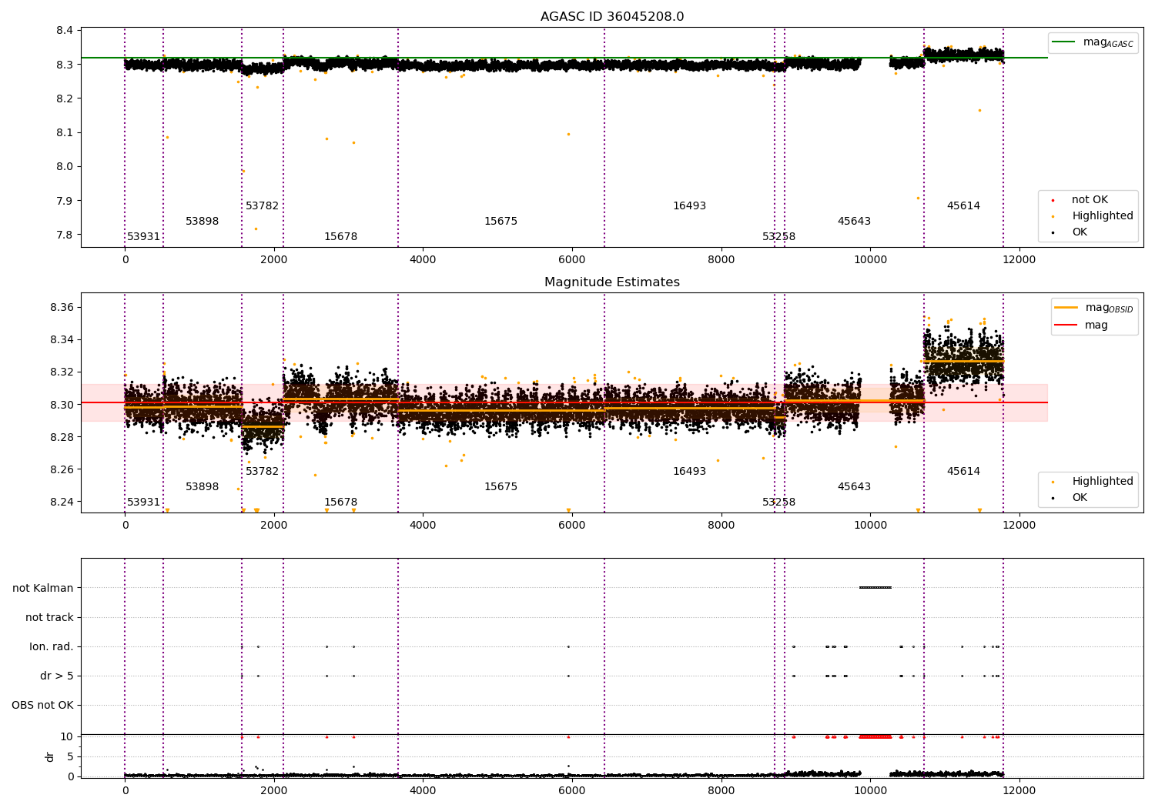The width and height of the screenshot is (1155, 808).
Task: Select the y-axis tick label 8.34
Action: [62, 339]
